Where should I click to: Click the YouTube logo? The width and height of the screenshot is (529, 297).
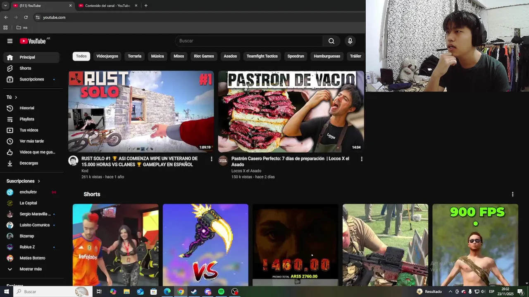33,41
